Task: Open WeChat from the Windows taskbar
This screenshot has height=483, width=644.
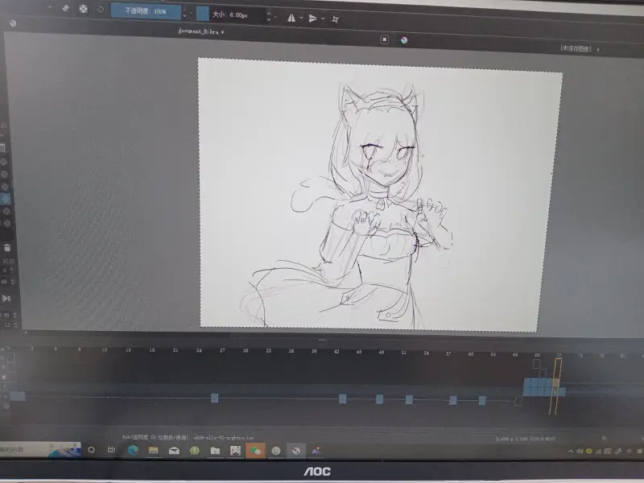Action: click(x=256, y=451)
